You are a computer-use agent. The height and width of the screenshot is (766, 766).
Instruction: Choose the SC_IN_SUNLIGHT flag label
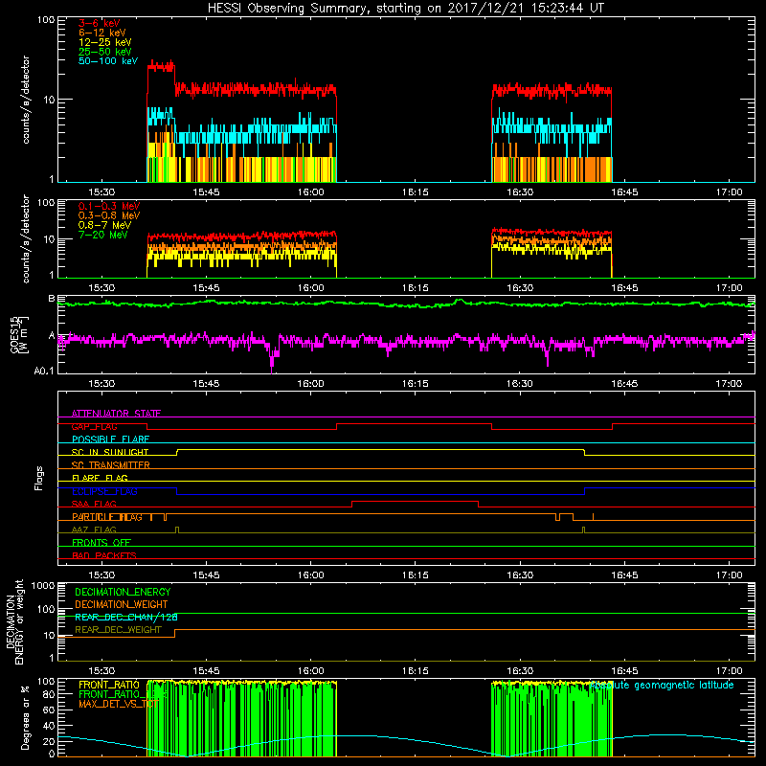coord(110,452)
